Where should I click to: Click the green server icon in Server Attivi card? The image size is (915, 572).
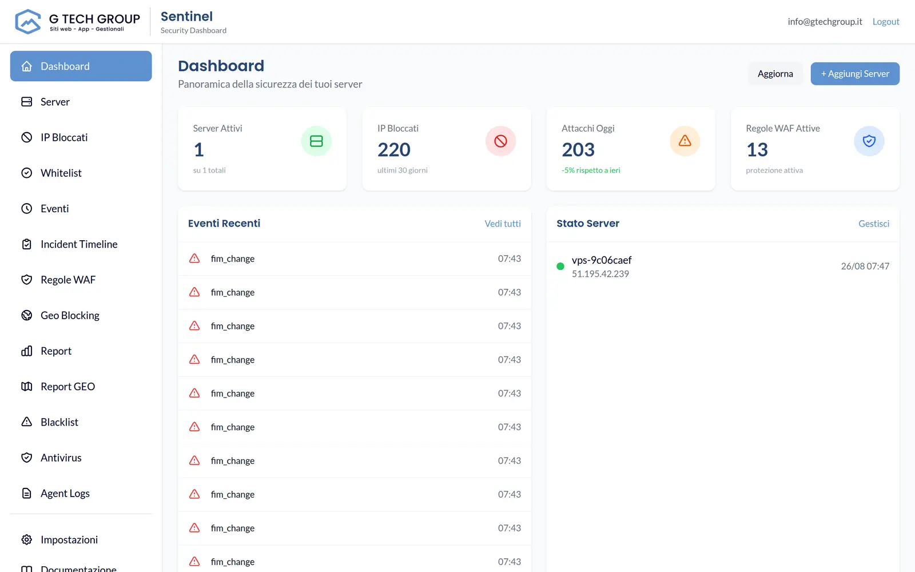tap(316, 141)
